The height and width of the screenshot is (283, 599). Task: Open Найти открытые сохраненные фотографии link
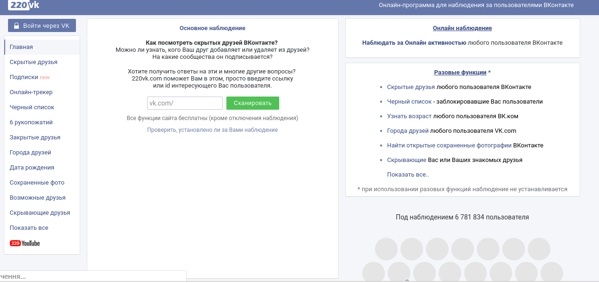(449, 146)
